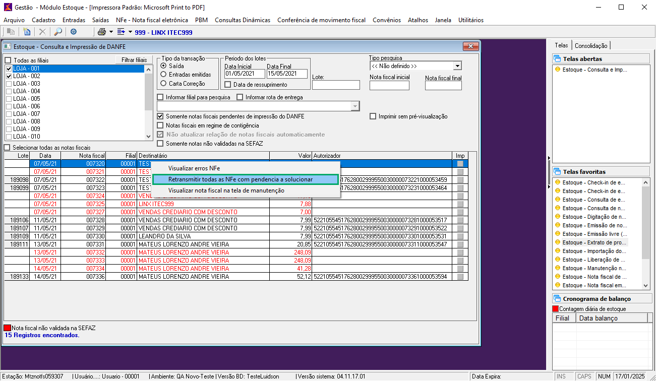The width and height of the screenshot is (656, 381).
Task: Check Selecionar todas as notas fiscais
Action: coord(7,148)
